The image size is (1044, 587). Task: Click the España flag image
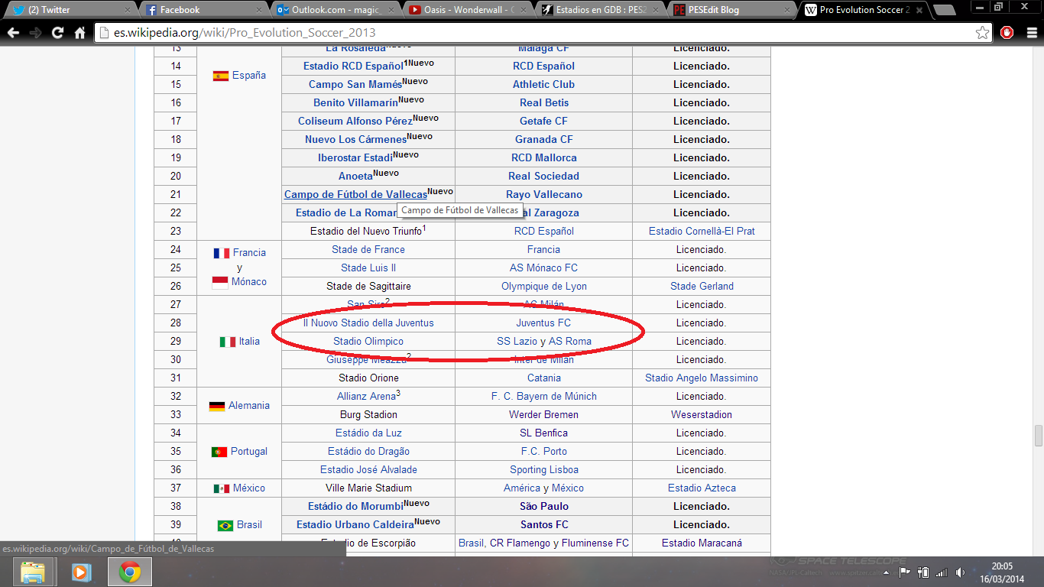[x=220, y=76]
